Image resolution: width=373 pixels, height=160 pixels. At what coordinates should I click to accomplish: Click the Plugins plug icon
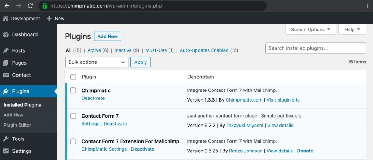click(x=6, y=91)
